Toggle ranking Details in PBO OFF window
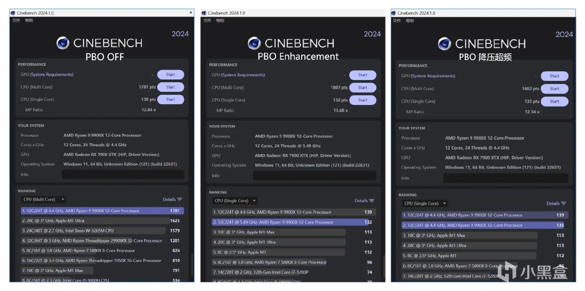 [x=172, y=200]
